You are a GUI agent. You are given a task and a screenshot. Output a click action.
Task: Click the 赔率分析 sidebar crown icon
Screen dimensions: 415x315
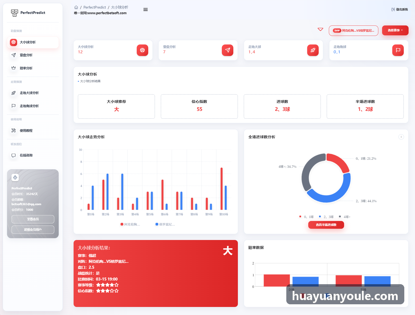(14, 68)
